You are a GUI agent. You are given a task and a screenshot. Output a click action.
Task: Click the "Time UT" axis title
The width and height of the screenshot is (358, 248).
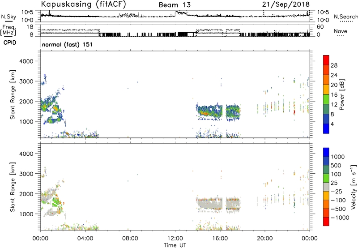[x=175, y=245]
